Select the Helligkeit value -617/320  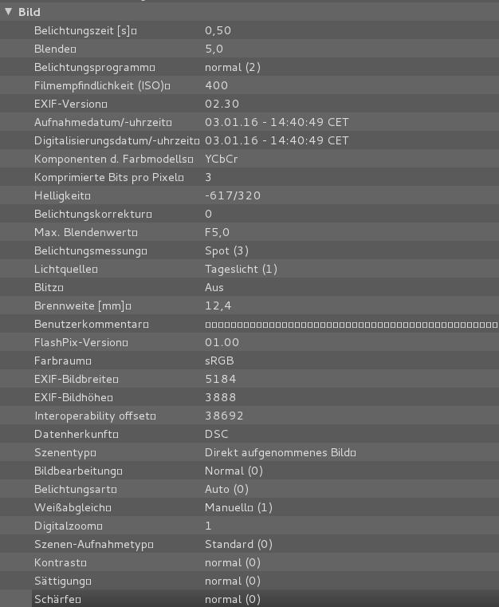(232, 195)
